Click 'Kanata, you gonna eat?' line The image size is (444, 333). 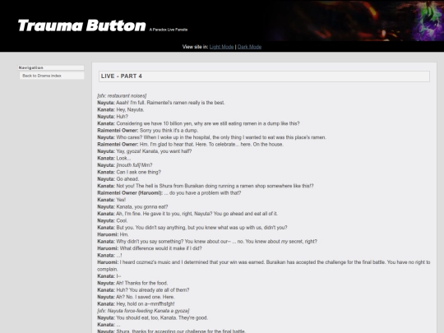pyautogui.click(x=132, y=206)
